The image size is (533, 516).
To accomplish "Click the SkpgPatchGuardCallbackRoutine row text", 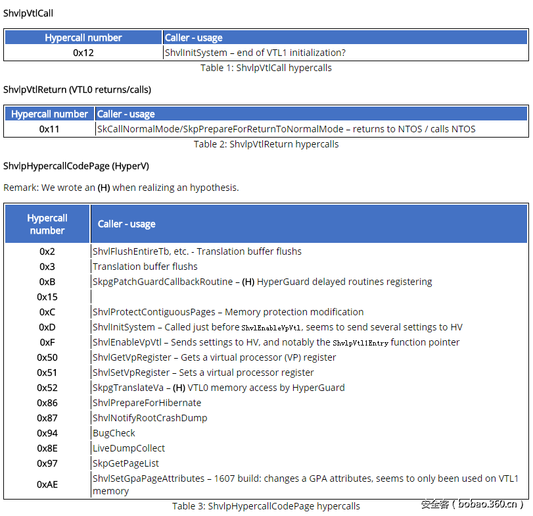I will point(262,282).
